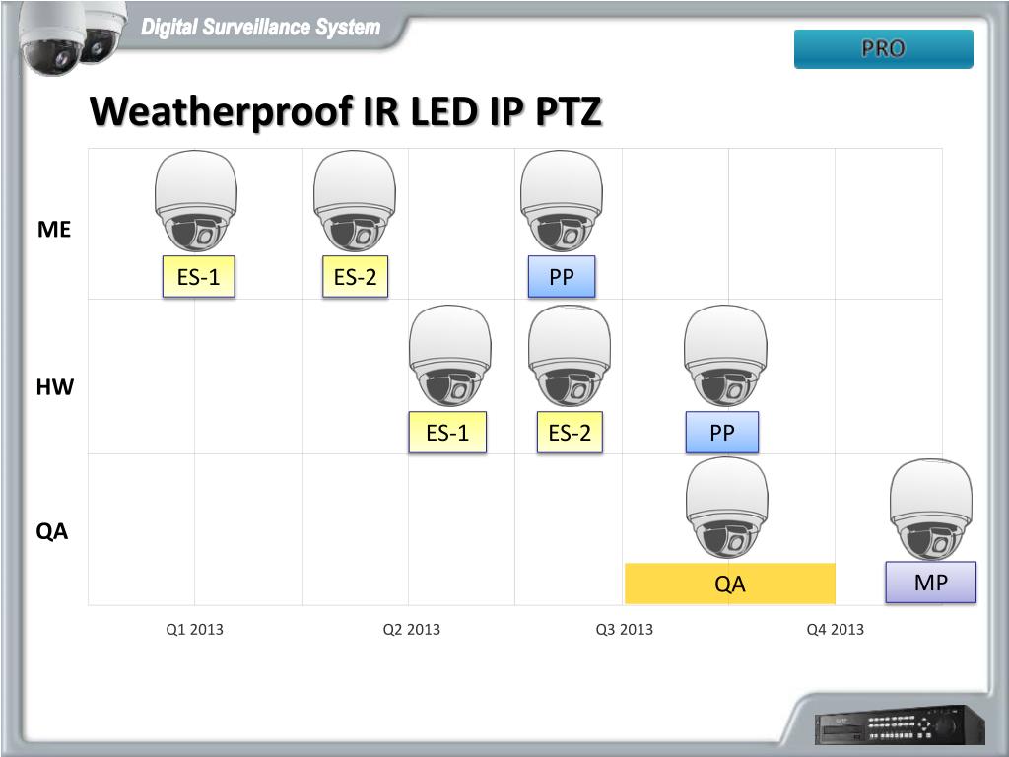This screenshot has width=1009, height=757.
Task: Click the dome camera above MP
Action: point(931,510)
